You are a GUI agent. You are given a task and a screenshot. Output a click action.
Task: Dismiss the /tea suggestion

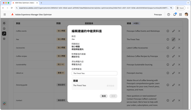179,39
